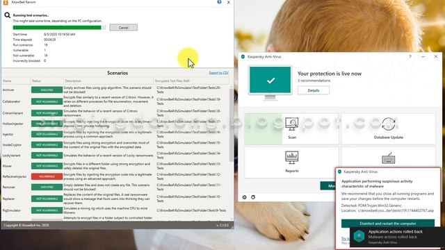Viewport: 445px width, 250px height.
Task: Open Kaspersky settings gear icon
Action: (244, 197)
